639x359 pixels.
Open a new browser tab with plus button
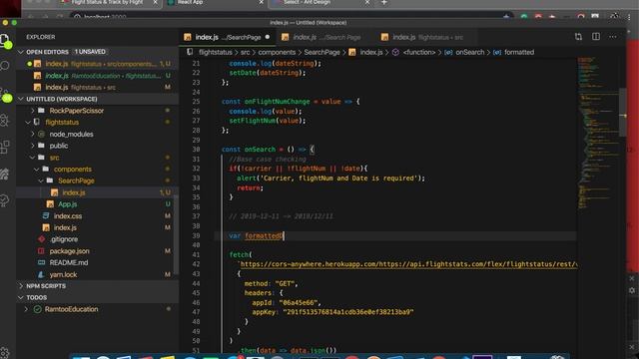click(x=383, y=3)
